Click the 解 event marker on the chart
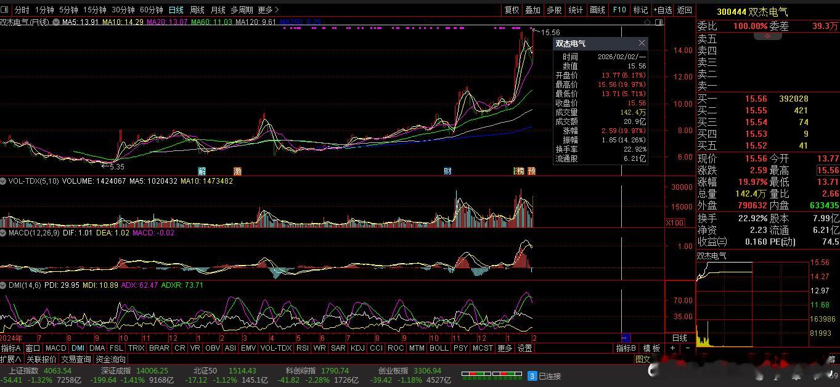This screenshot has width=840, height=387. tap(202, 171)
